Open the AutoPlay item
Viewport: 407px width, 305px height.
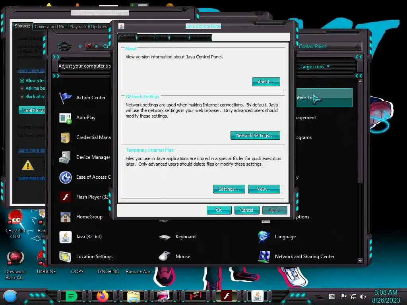78,118
